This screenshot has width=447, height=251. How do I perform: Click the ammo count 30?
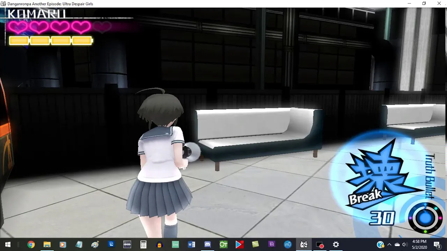coord(382,218)
